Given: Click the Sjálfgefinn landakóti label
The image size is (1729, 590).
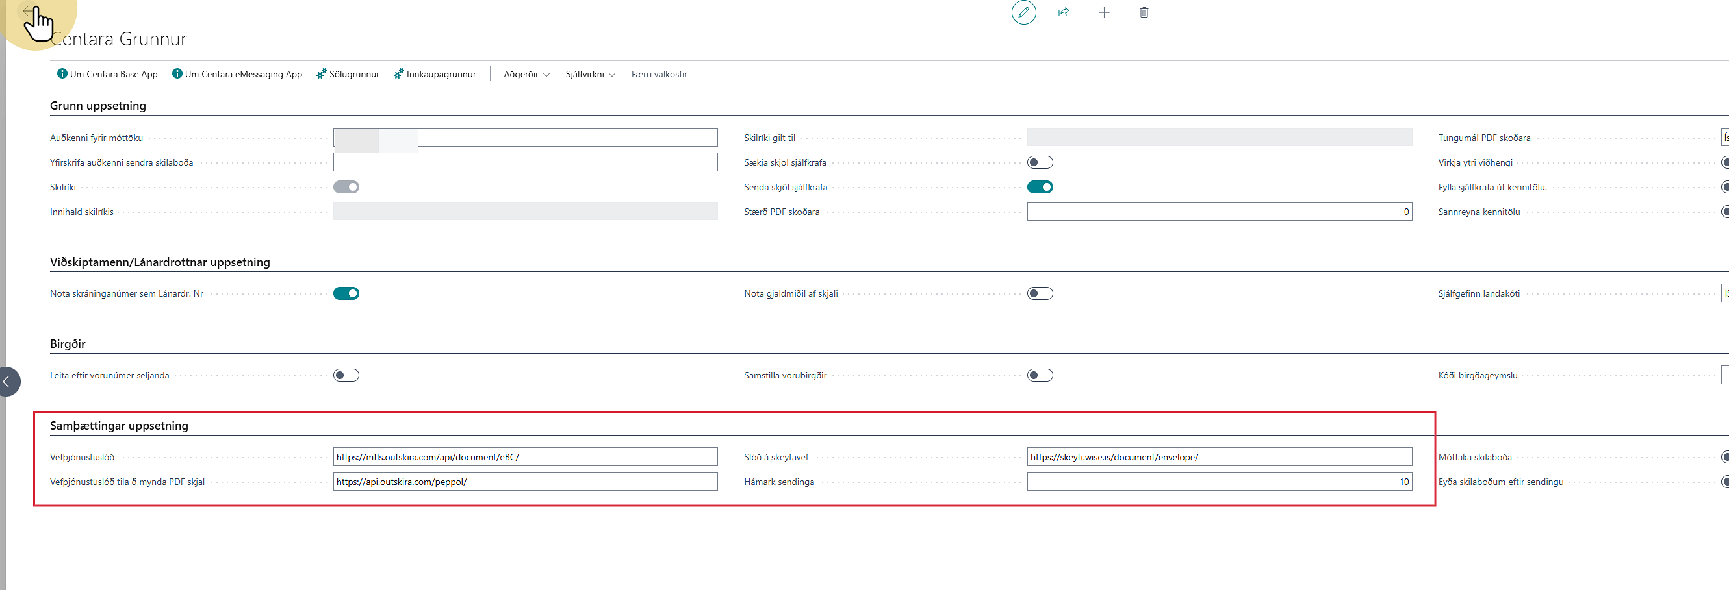Looking at the screenshot, I should [1479, 293].
